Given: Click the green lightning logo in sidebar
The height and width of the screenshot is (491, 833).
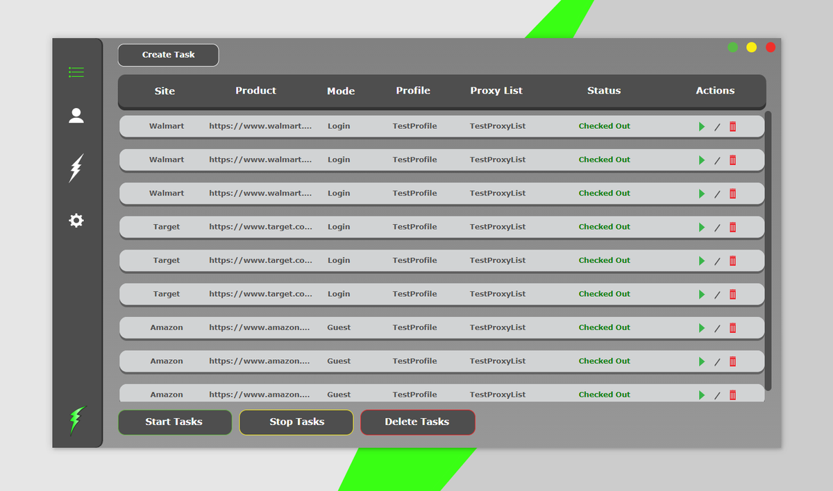Looking at the screenshot, I should click(77, 420).
